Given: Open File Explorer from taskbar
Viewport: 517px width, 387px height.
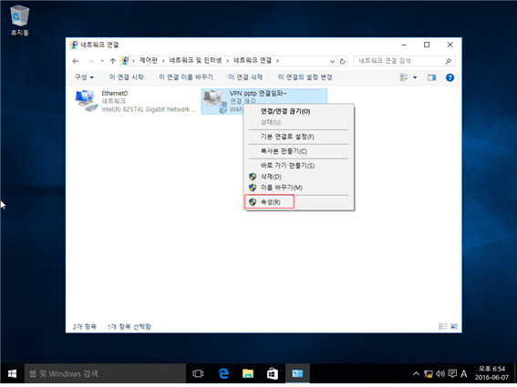Looking at the screenshot, I should 248,373.
